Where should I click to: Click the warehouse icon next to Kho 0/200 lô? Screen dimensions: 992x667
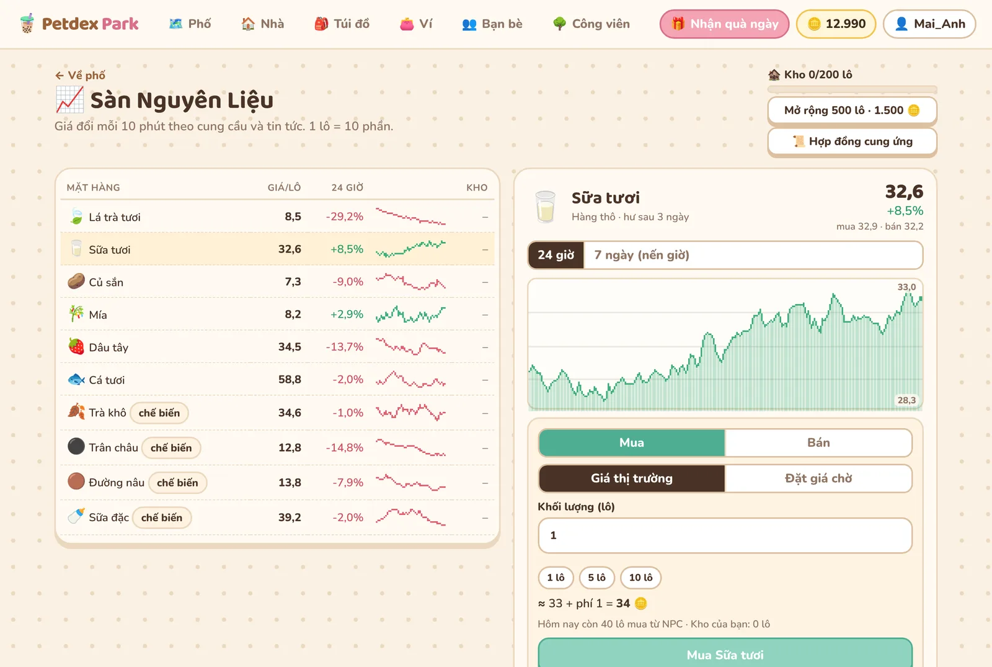click(x=774, y=74)
